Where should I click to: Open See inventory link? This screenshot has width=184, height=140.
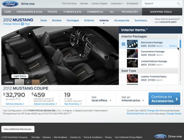coord(73,104)
